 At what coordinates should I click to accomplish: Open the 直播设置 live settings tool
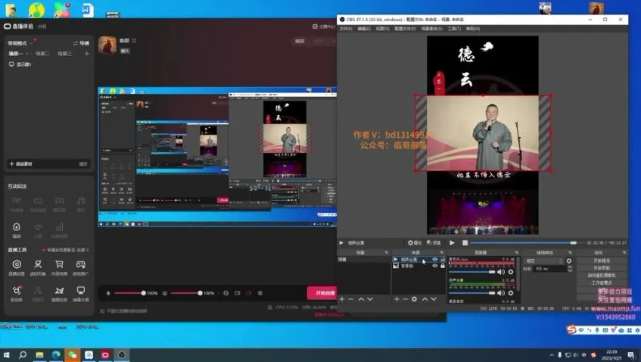(x=17, y=265)
